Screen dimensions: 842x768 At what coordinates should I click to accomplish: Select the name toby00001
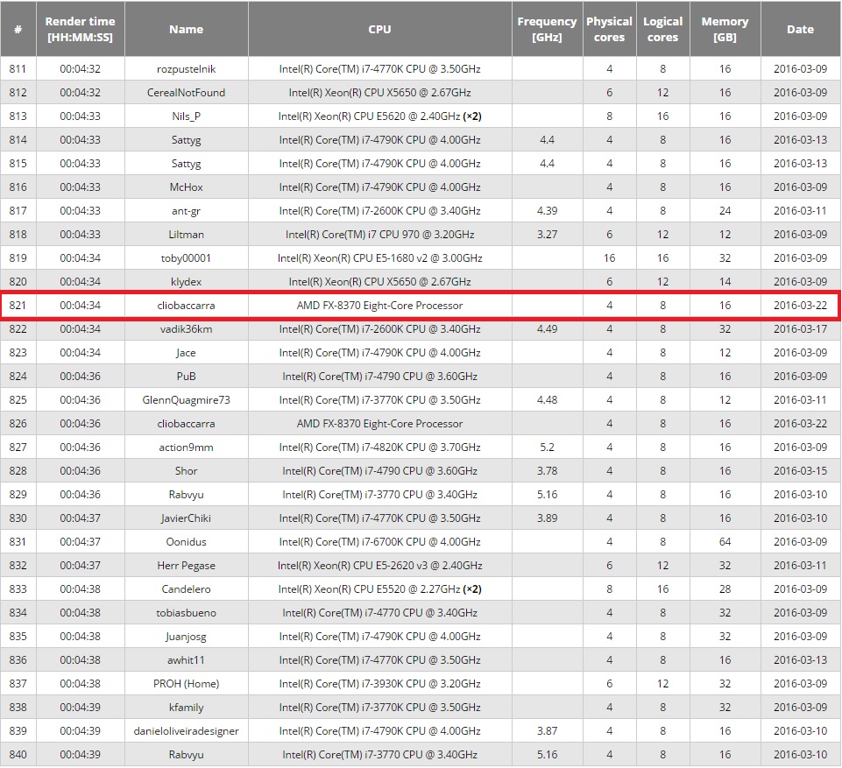pos(186,257)
